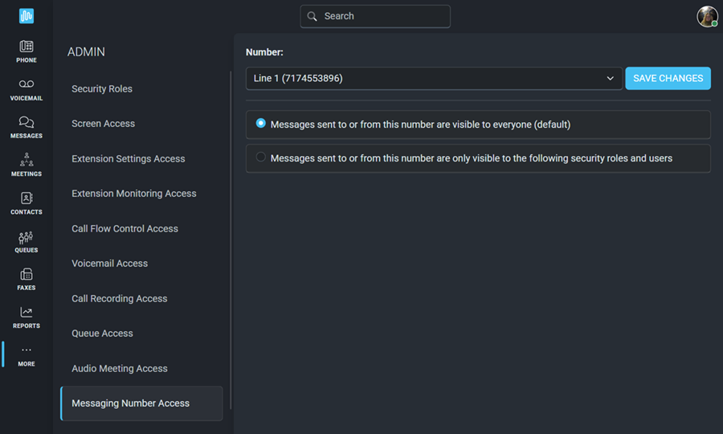Open the Queues icon
The height and width of the screenshot is (434, 723).
[x=27, y=237]
